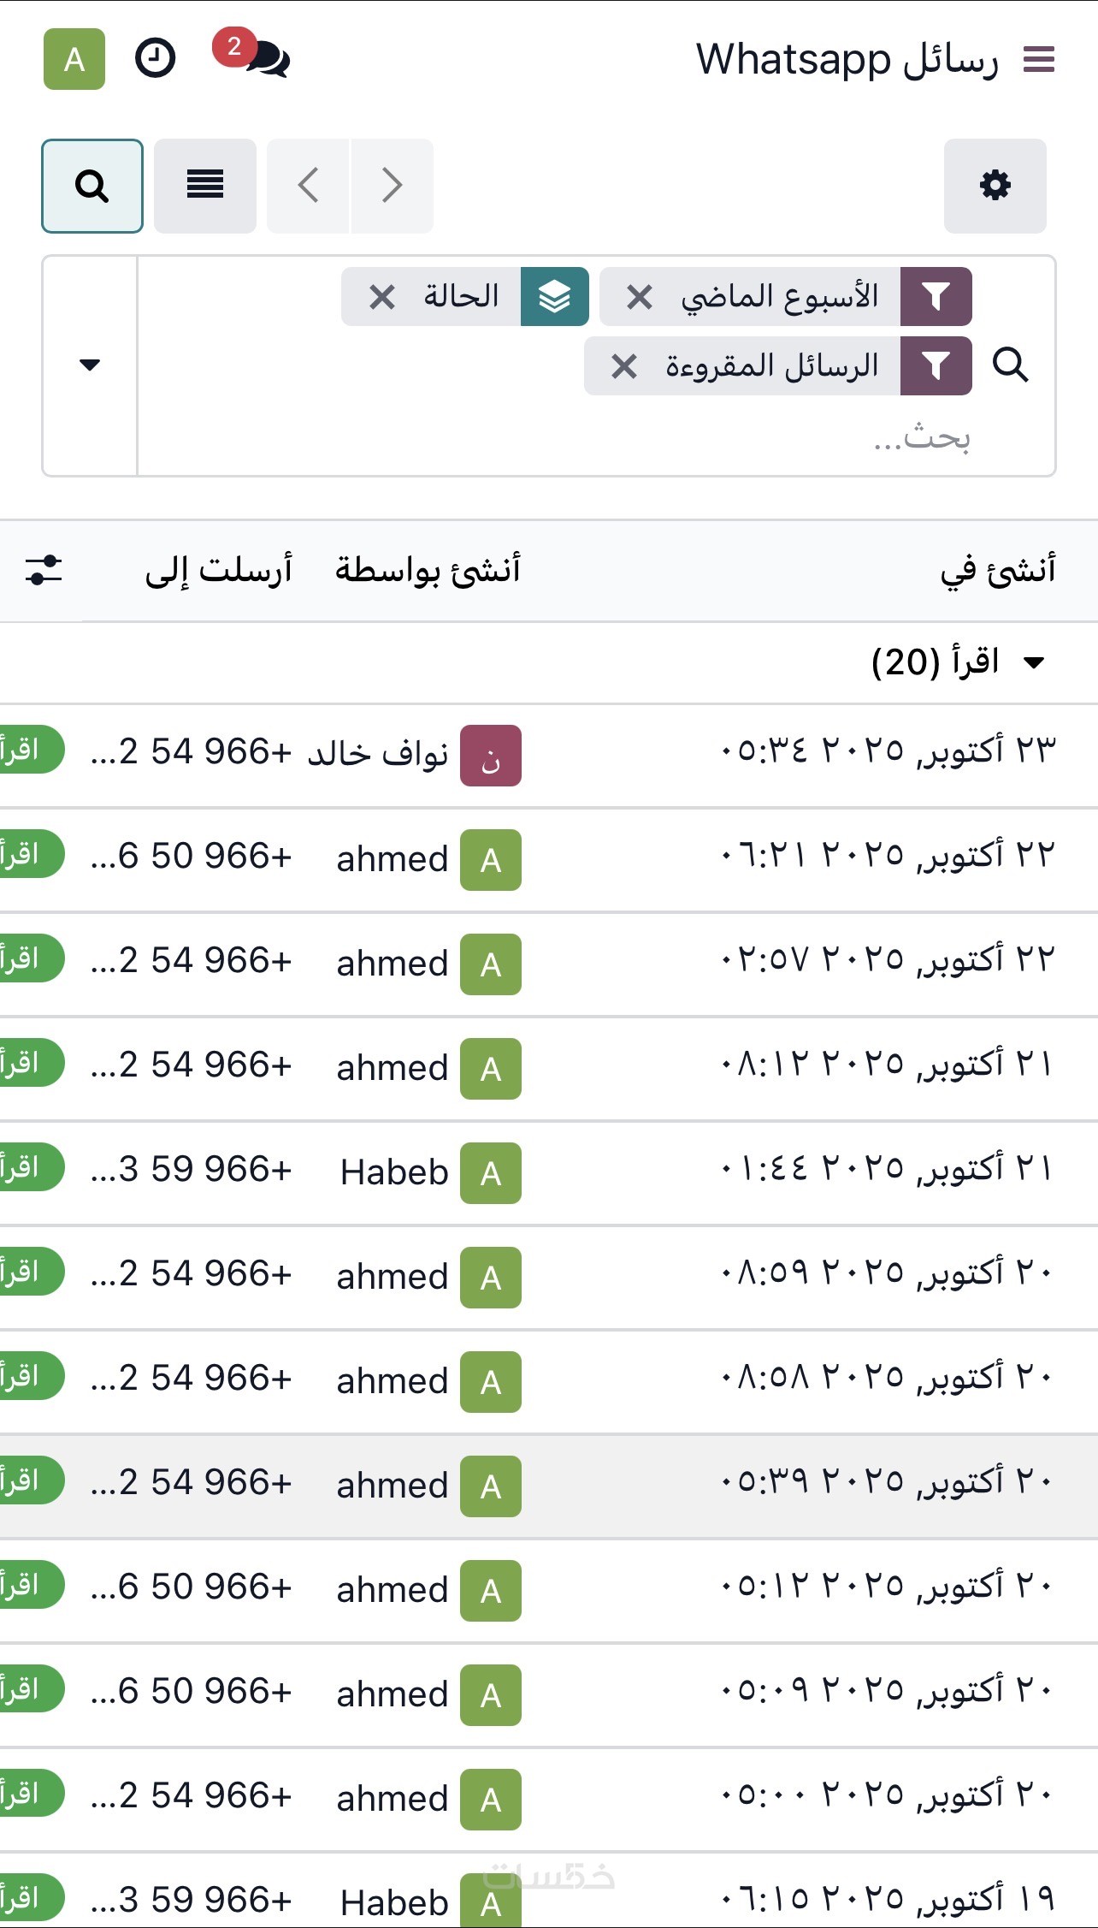Open the activities clock icon
The image size is (1098, 1928).
coord(156,59)
